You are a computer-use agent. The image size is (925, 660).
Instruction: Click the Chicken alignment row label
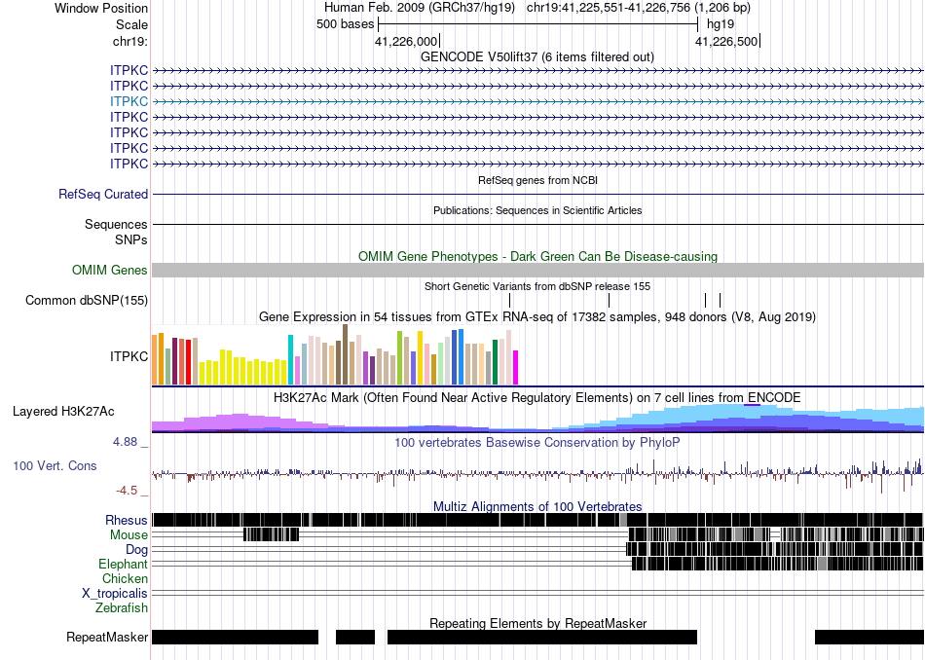125,578
